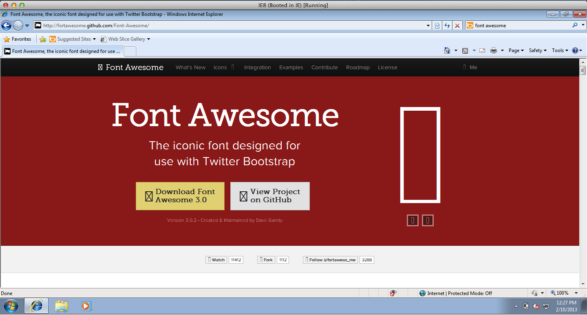
Task: Click Follow @fortaweso_me button
Action: pos(330,260)
